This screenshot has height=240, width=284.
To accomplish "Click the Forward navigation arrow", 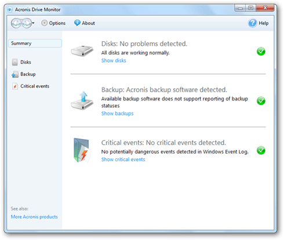I will (x=26, y=23).
